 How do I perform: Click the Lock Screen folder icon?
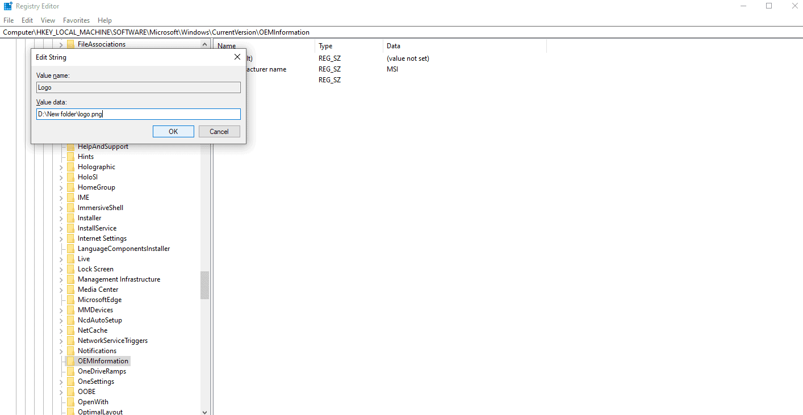coord(70,269)
